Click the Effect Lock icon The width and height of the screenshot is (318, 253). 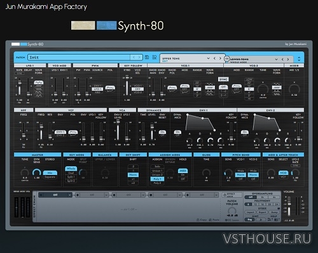(225, 195)
